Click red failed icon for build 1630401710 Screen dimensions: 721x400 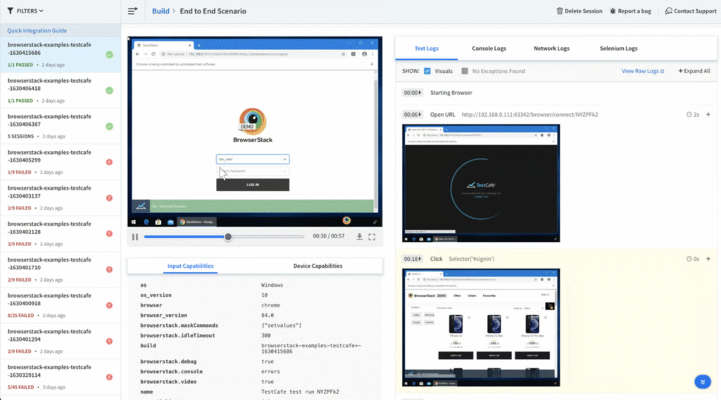(x=109, y=269)
